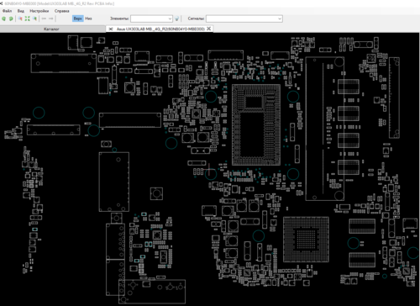Switch to the Каталог tab
The height and width of the screenshot is (306, 420).
52,29
